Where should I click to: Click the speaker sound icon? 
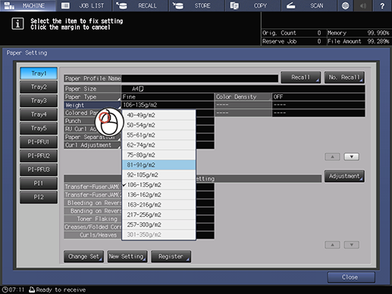coord(363,5)
